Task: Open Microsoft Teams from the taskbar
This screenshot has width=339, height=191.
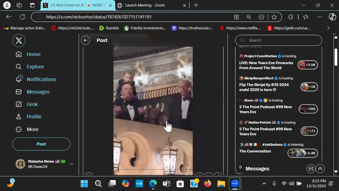Action: pyautogui.click(x=167, y=184)
